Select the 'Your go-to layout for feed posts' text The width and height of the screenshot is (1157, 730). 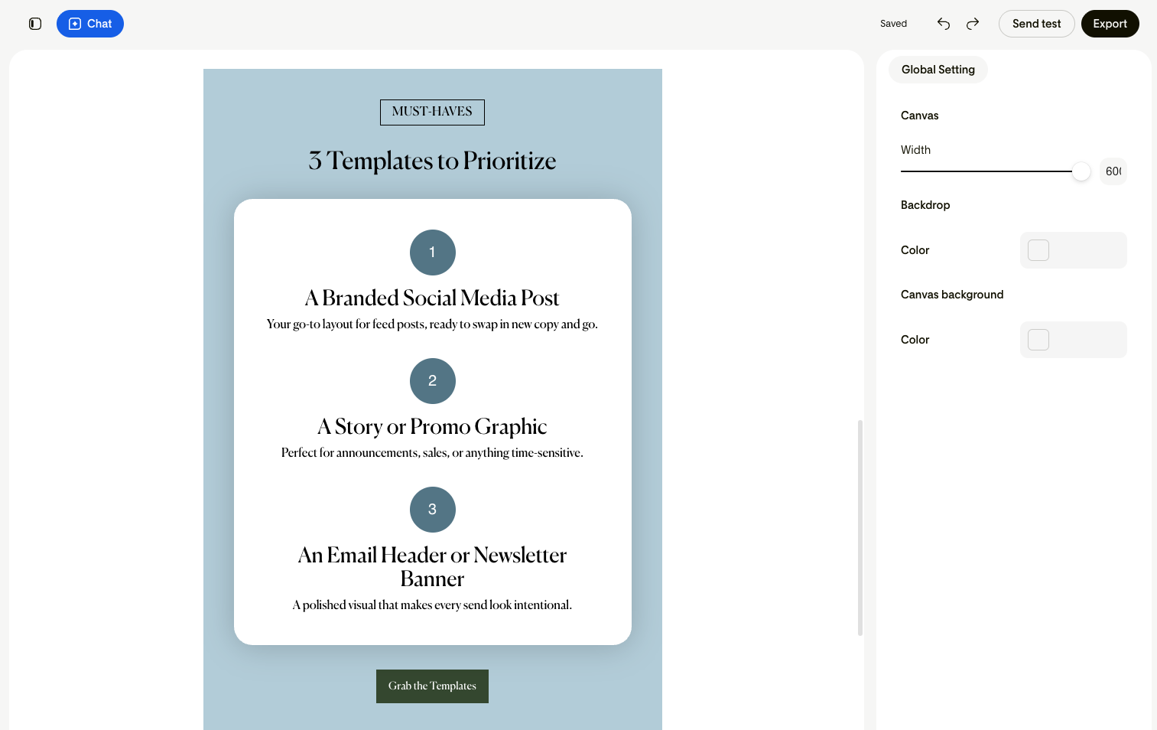pos(432,324)
